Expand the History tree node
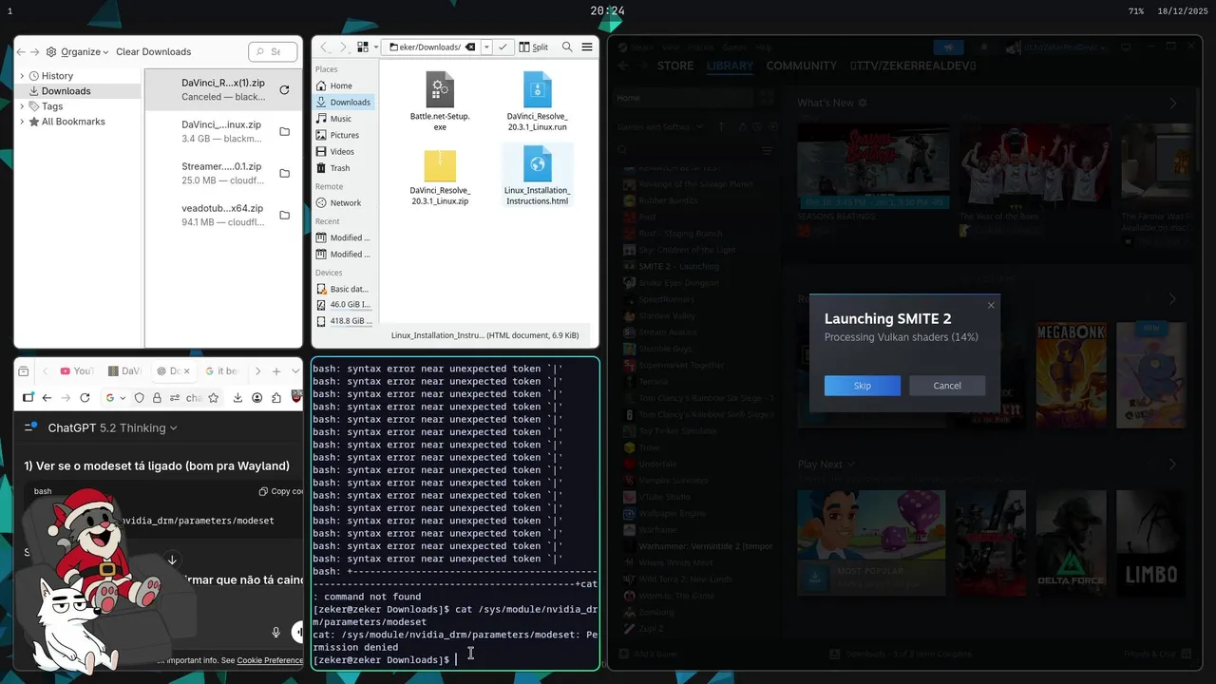 (22, 76)
